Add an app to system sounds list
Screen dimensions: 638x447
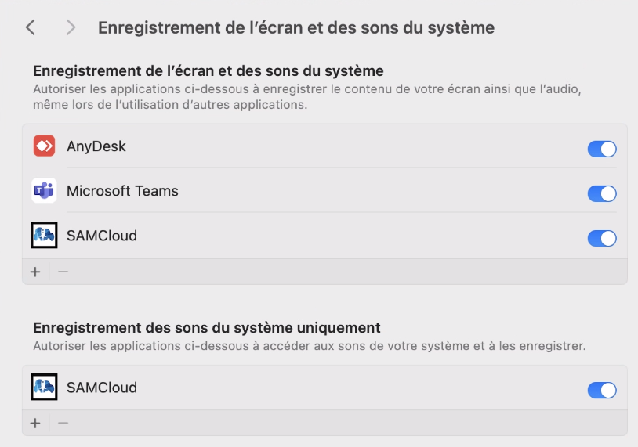coord(35,423)
